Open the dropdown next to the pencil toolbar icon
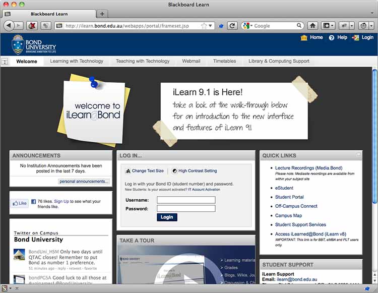The height and width of the screenshot is (293, 378). pyautogui.click(x=352, y=26)
